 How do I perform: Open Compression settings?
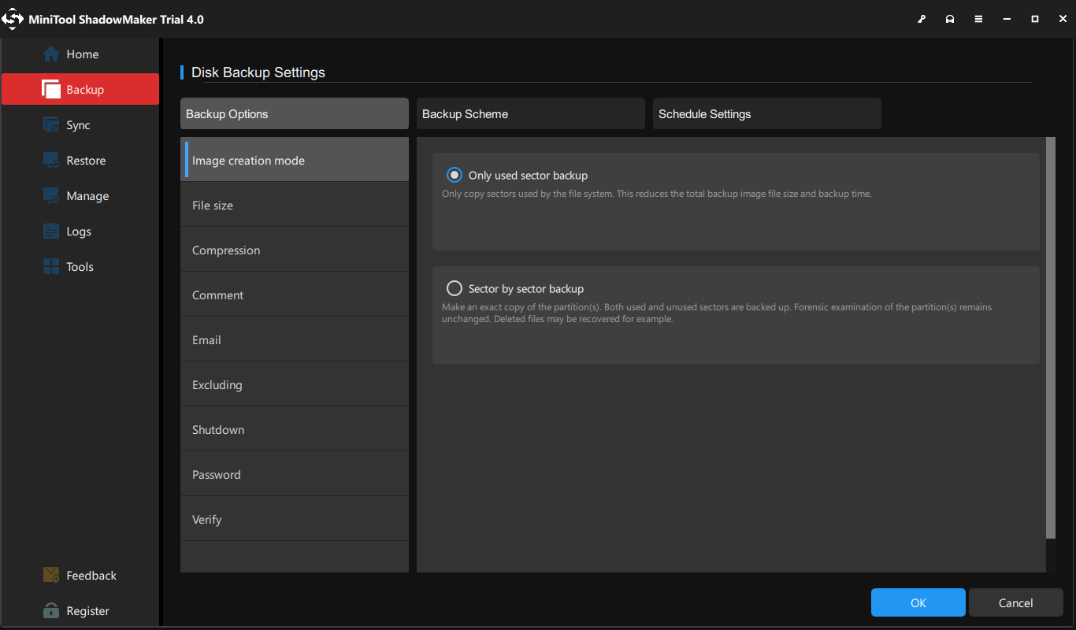295,250
